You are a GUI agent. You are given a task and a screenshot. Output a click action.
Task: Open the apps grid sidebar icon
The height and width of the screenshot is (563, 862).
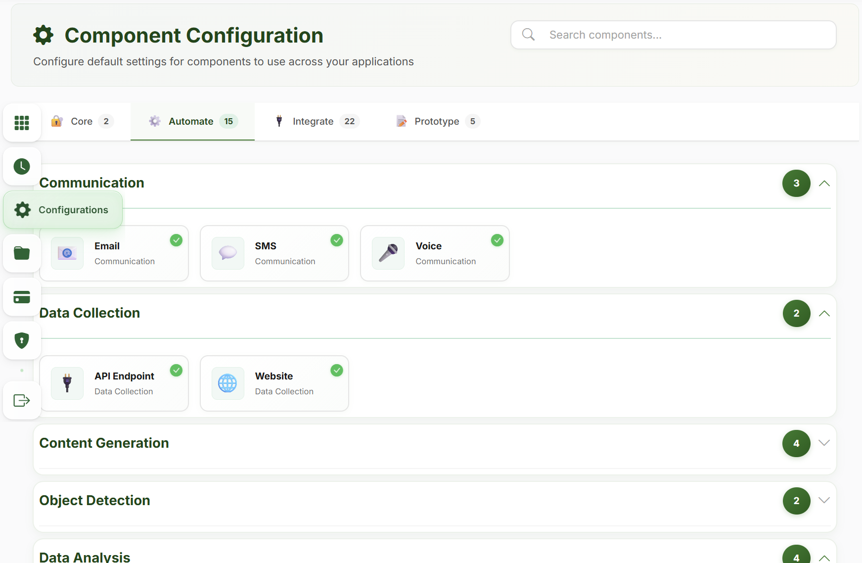22,123
